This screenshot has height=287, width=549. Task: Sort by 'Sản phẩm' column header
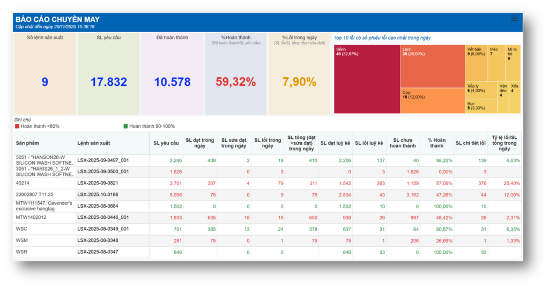click(x=28, y=143)
